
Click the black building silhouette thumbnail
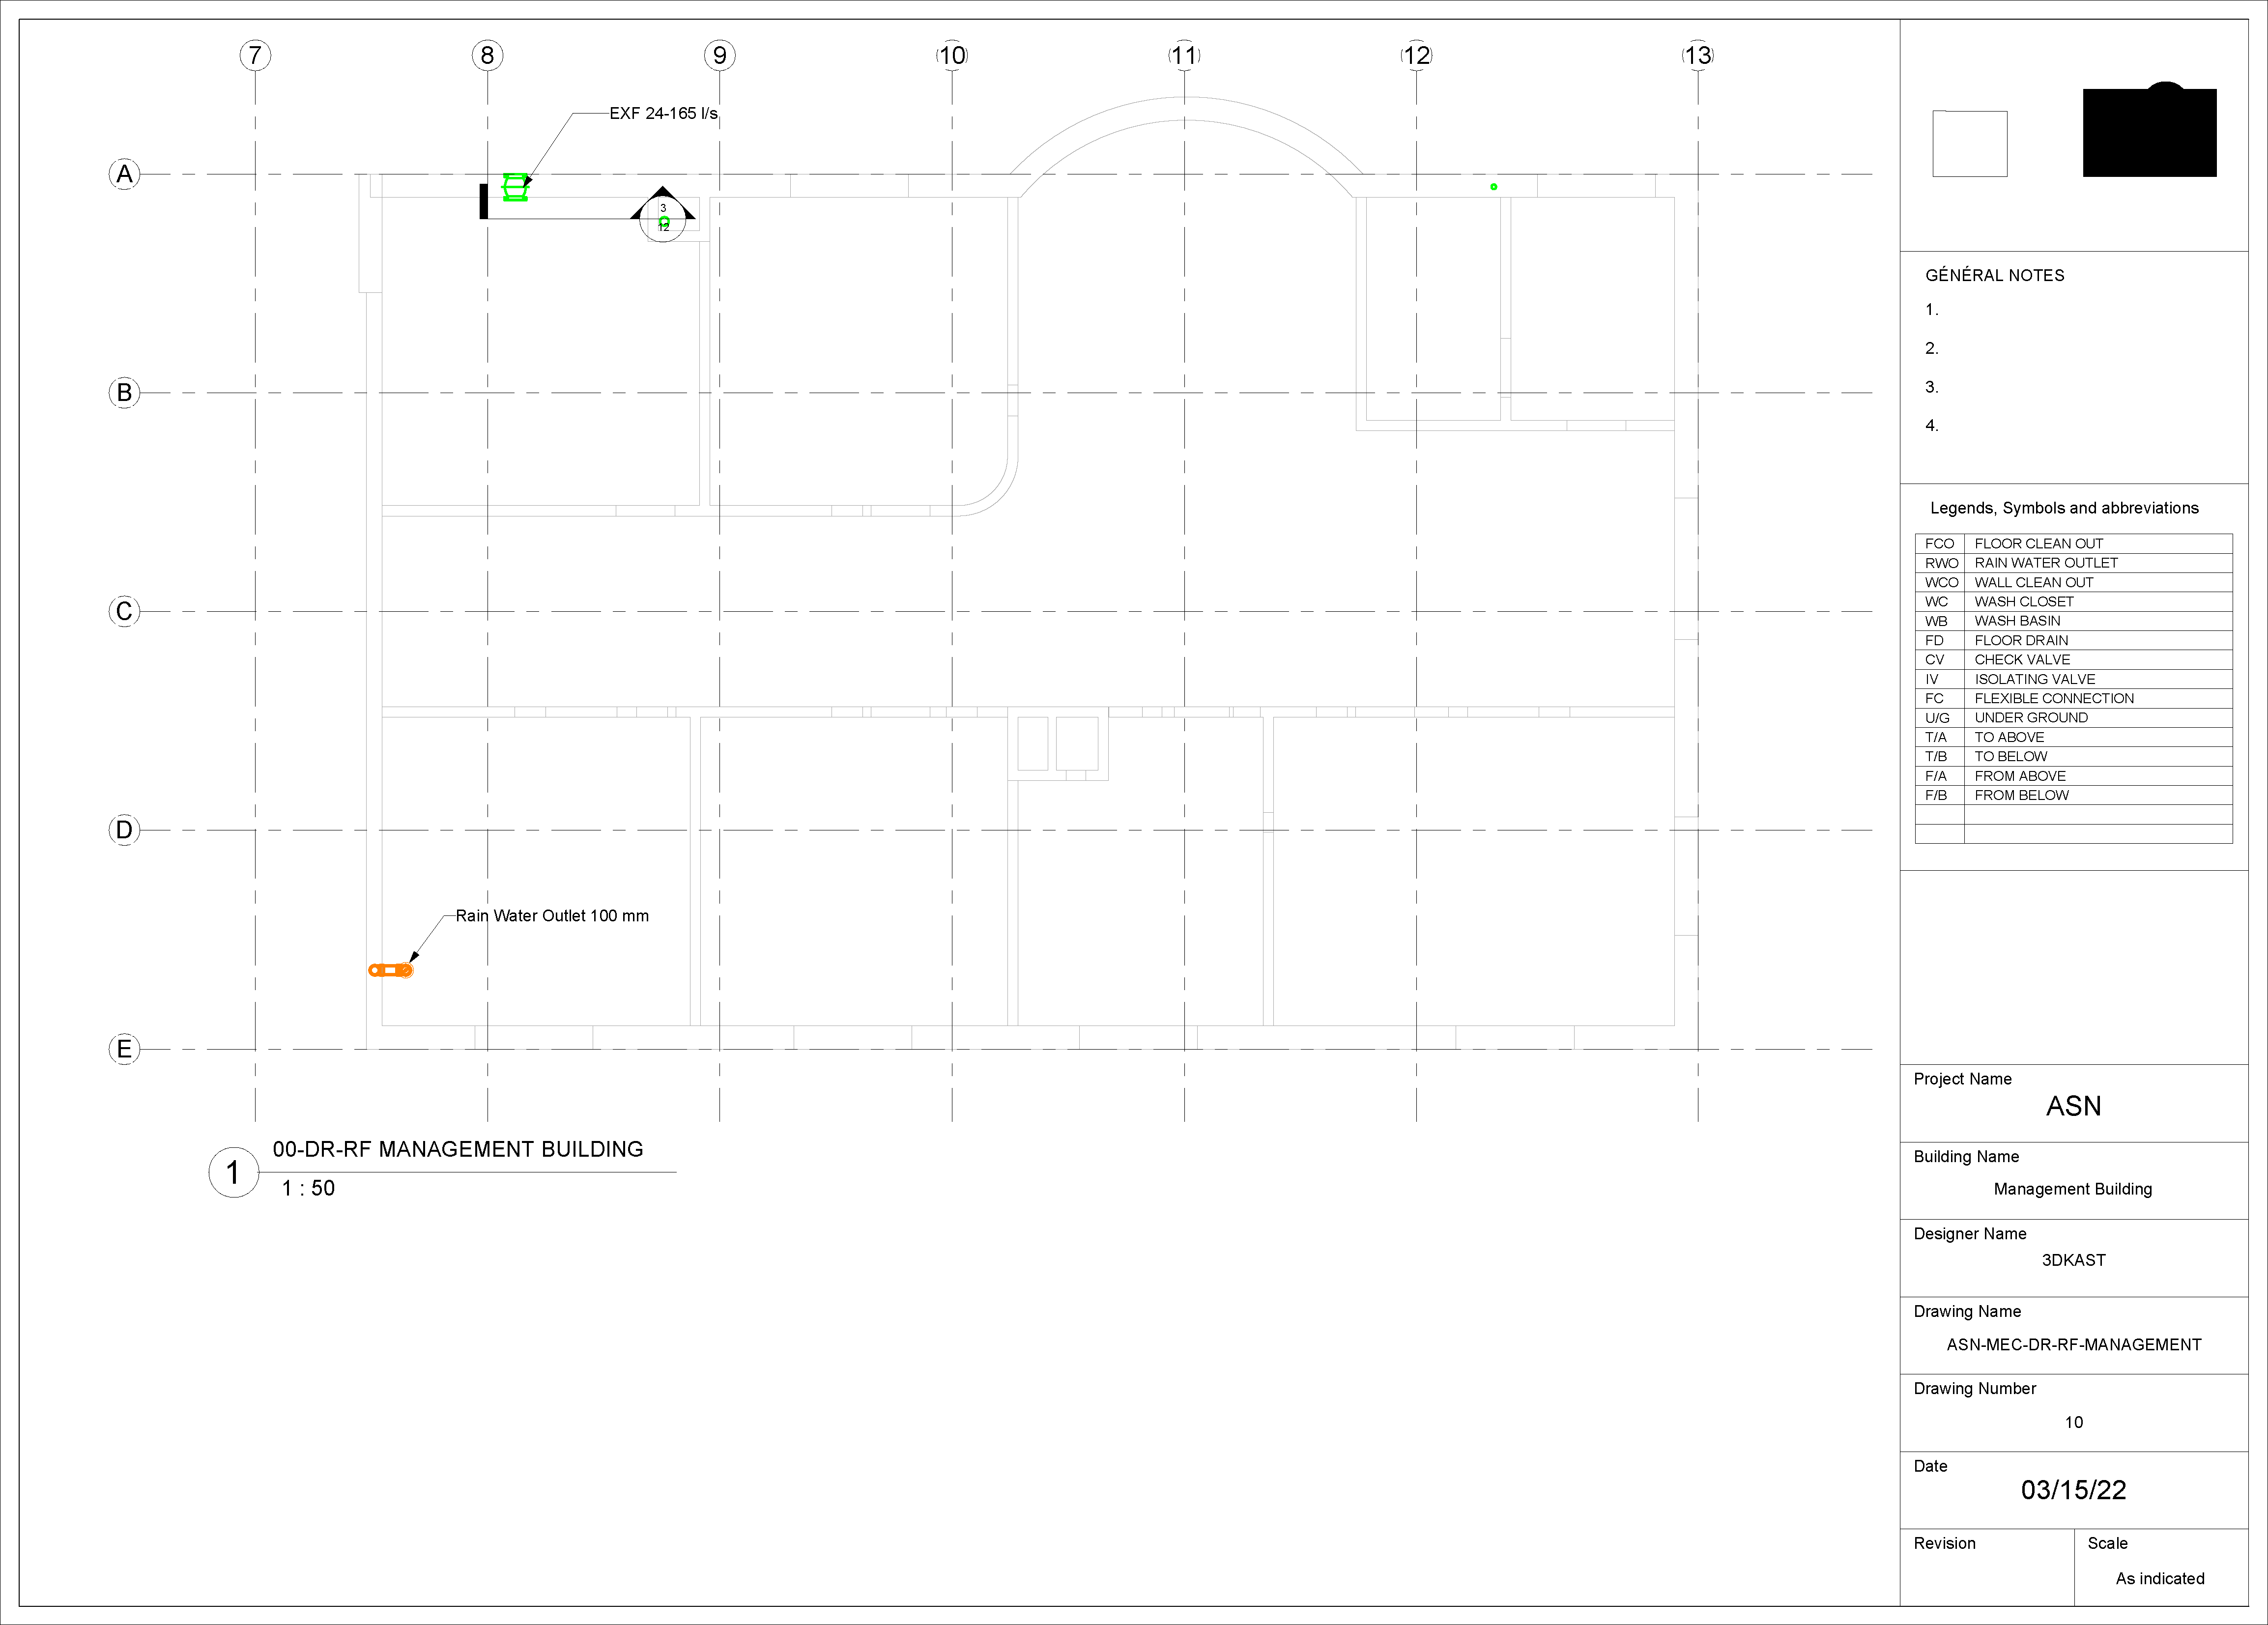coord(2149,133)
